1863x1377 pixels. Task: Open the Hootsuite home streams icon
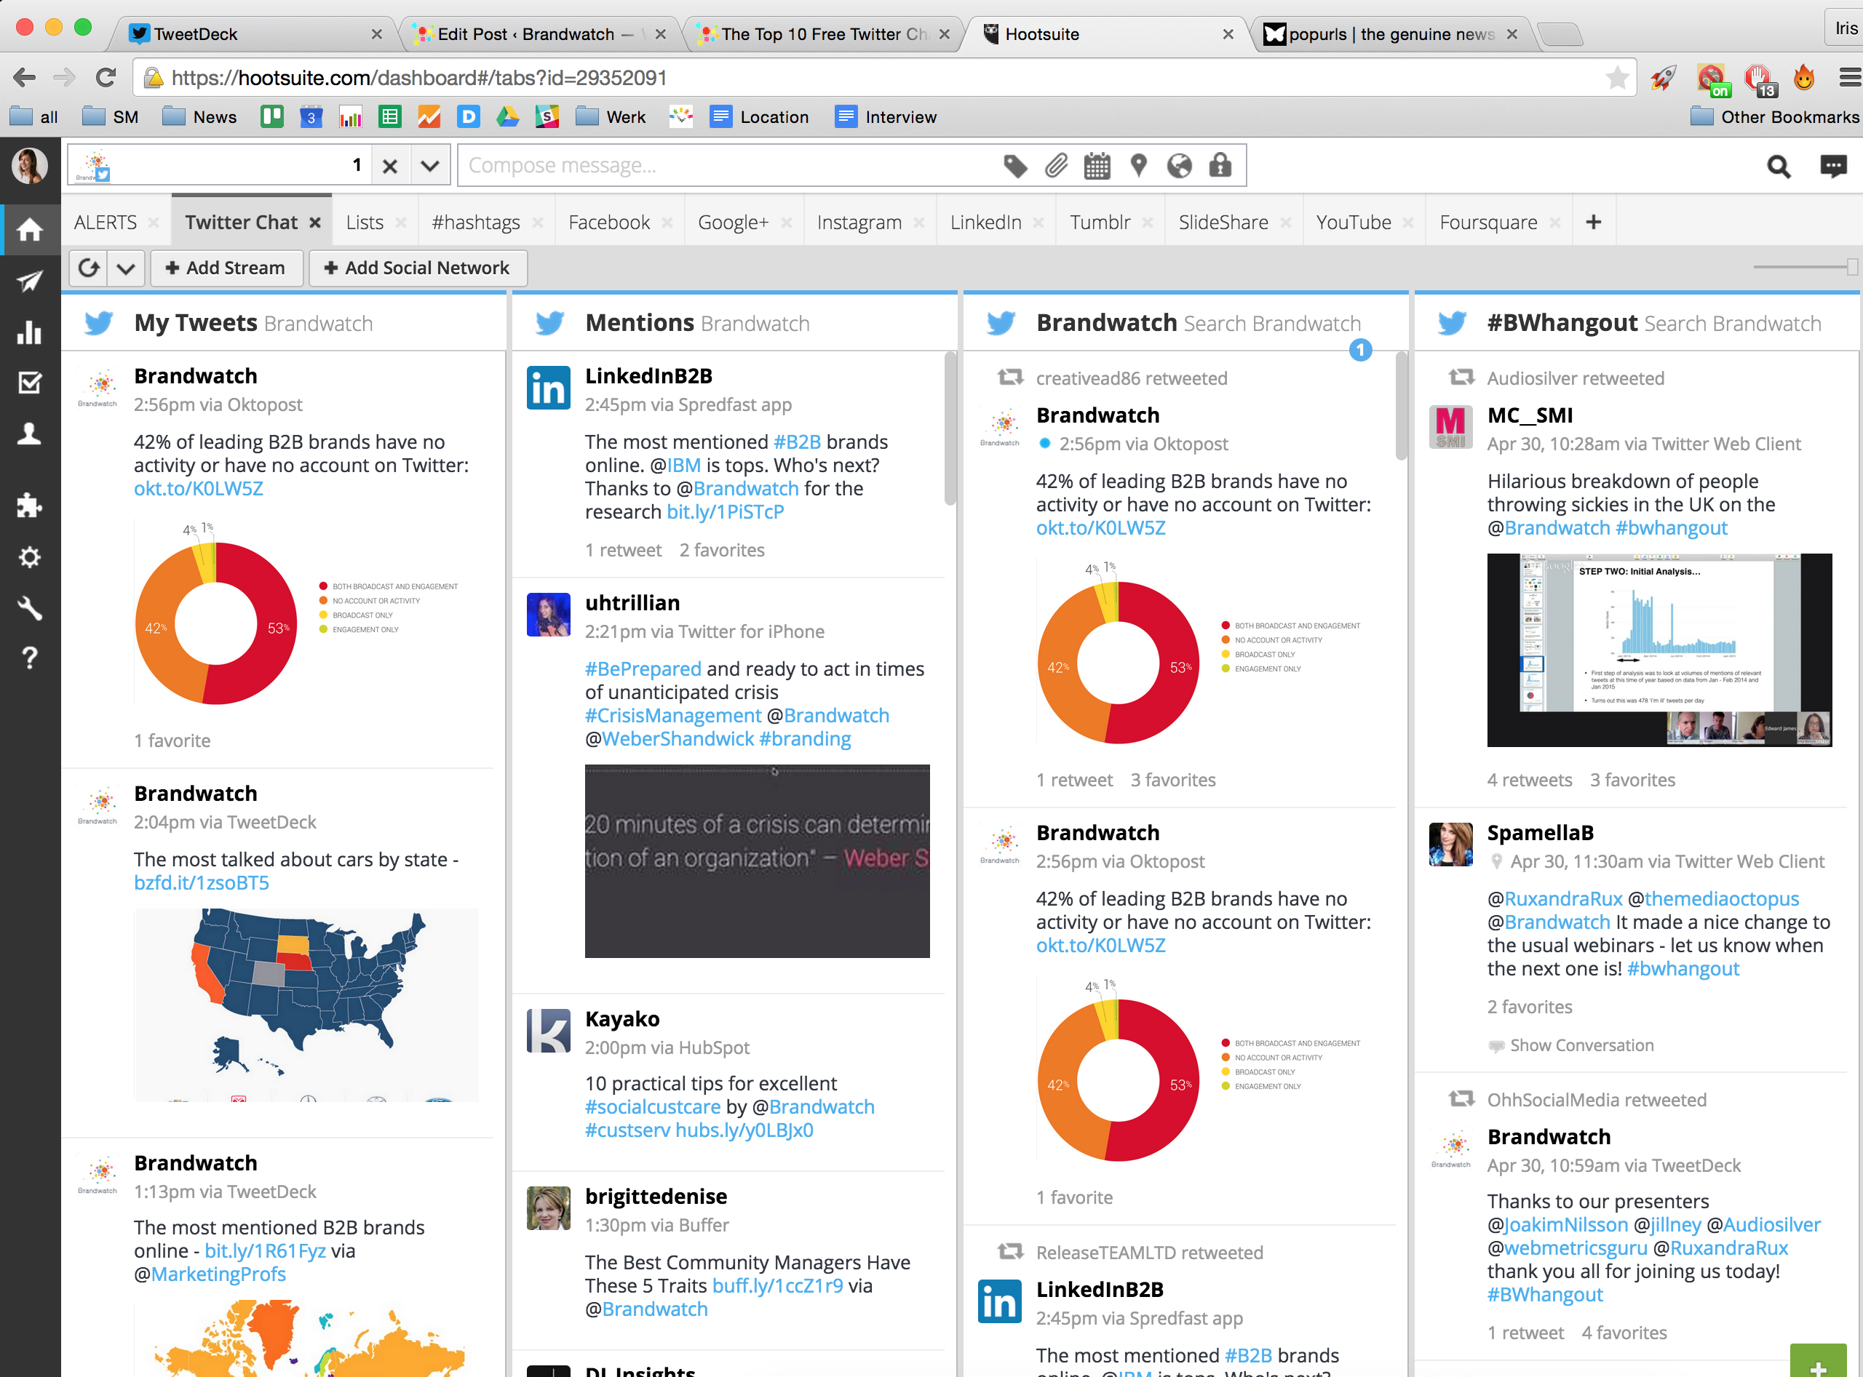point(30,229)
